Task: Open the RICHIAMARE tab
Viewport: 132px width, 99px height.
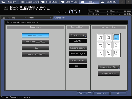Action: point(50,2)
